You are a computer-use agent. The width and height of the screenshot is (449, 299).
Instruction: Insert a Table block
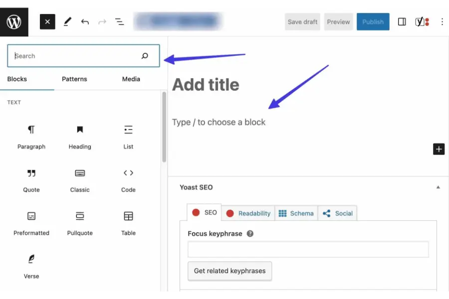pyautogui.click(x=128, y=224)
